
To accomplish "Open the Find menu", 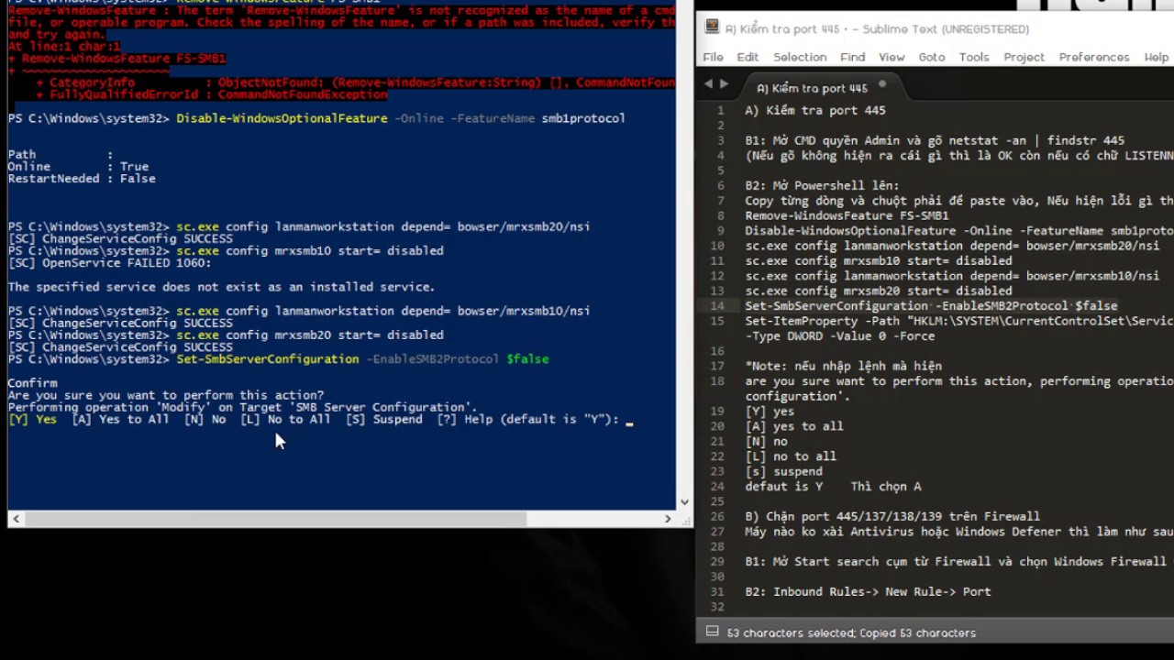I will 852,57.
